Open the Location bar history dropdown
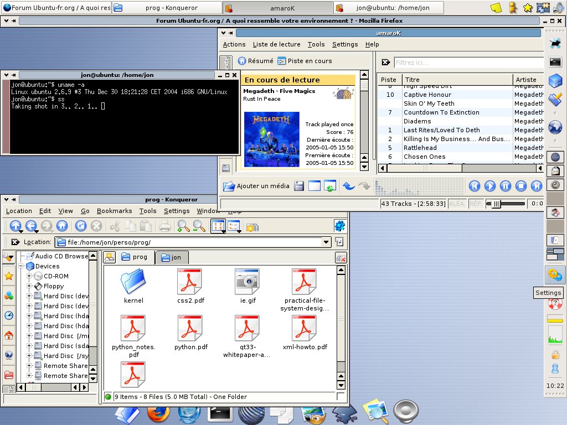The image size is (567, 425). (327, 242)
